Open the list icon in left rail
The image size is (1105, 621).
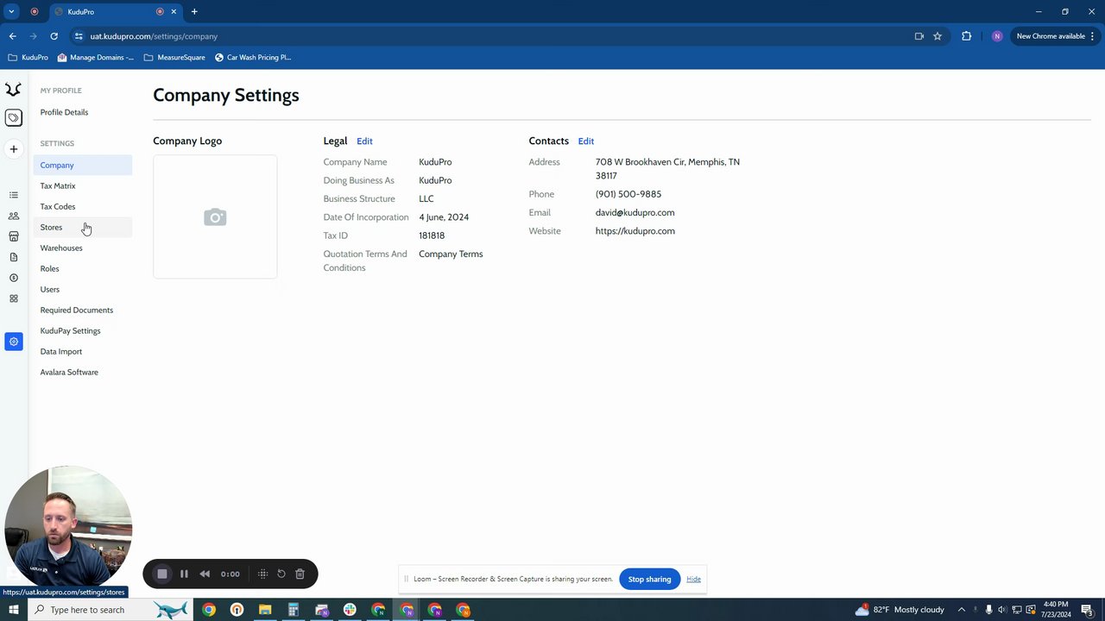13,195
